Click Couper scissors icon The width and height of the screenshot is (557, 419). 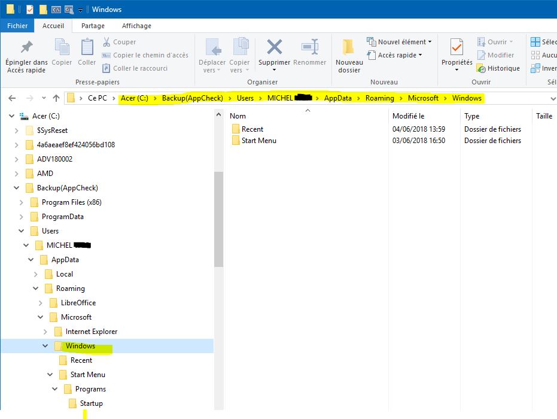click(106, 42)
